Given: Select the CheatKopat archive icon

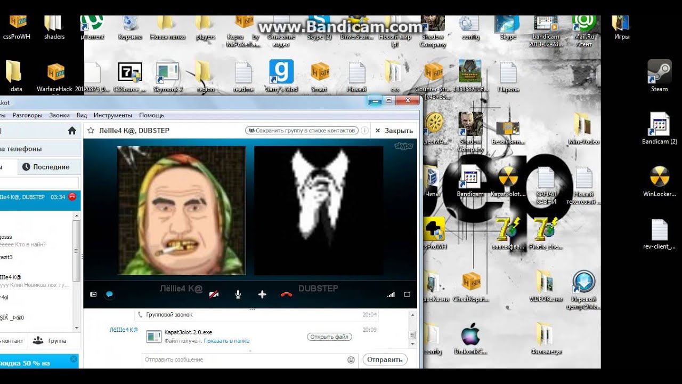Looking at the screenshot, I should (x=470, y=287).
